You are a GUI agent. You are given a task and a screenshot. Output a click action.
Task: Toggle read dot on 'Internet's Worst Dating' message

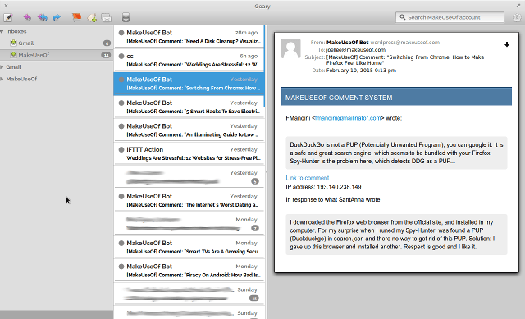coord(121,197)
